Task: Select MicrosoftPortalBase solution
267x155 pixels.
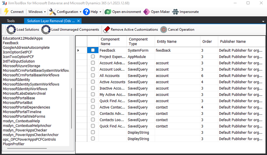Action: tap(19, 98)
